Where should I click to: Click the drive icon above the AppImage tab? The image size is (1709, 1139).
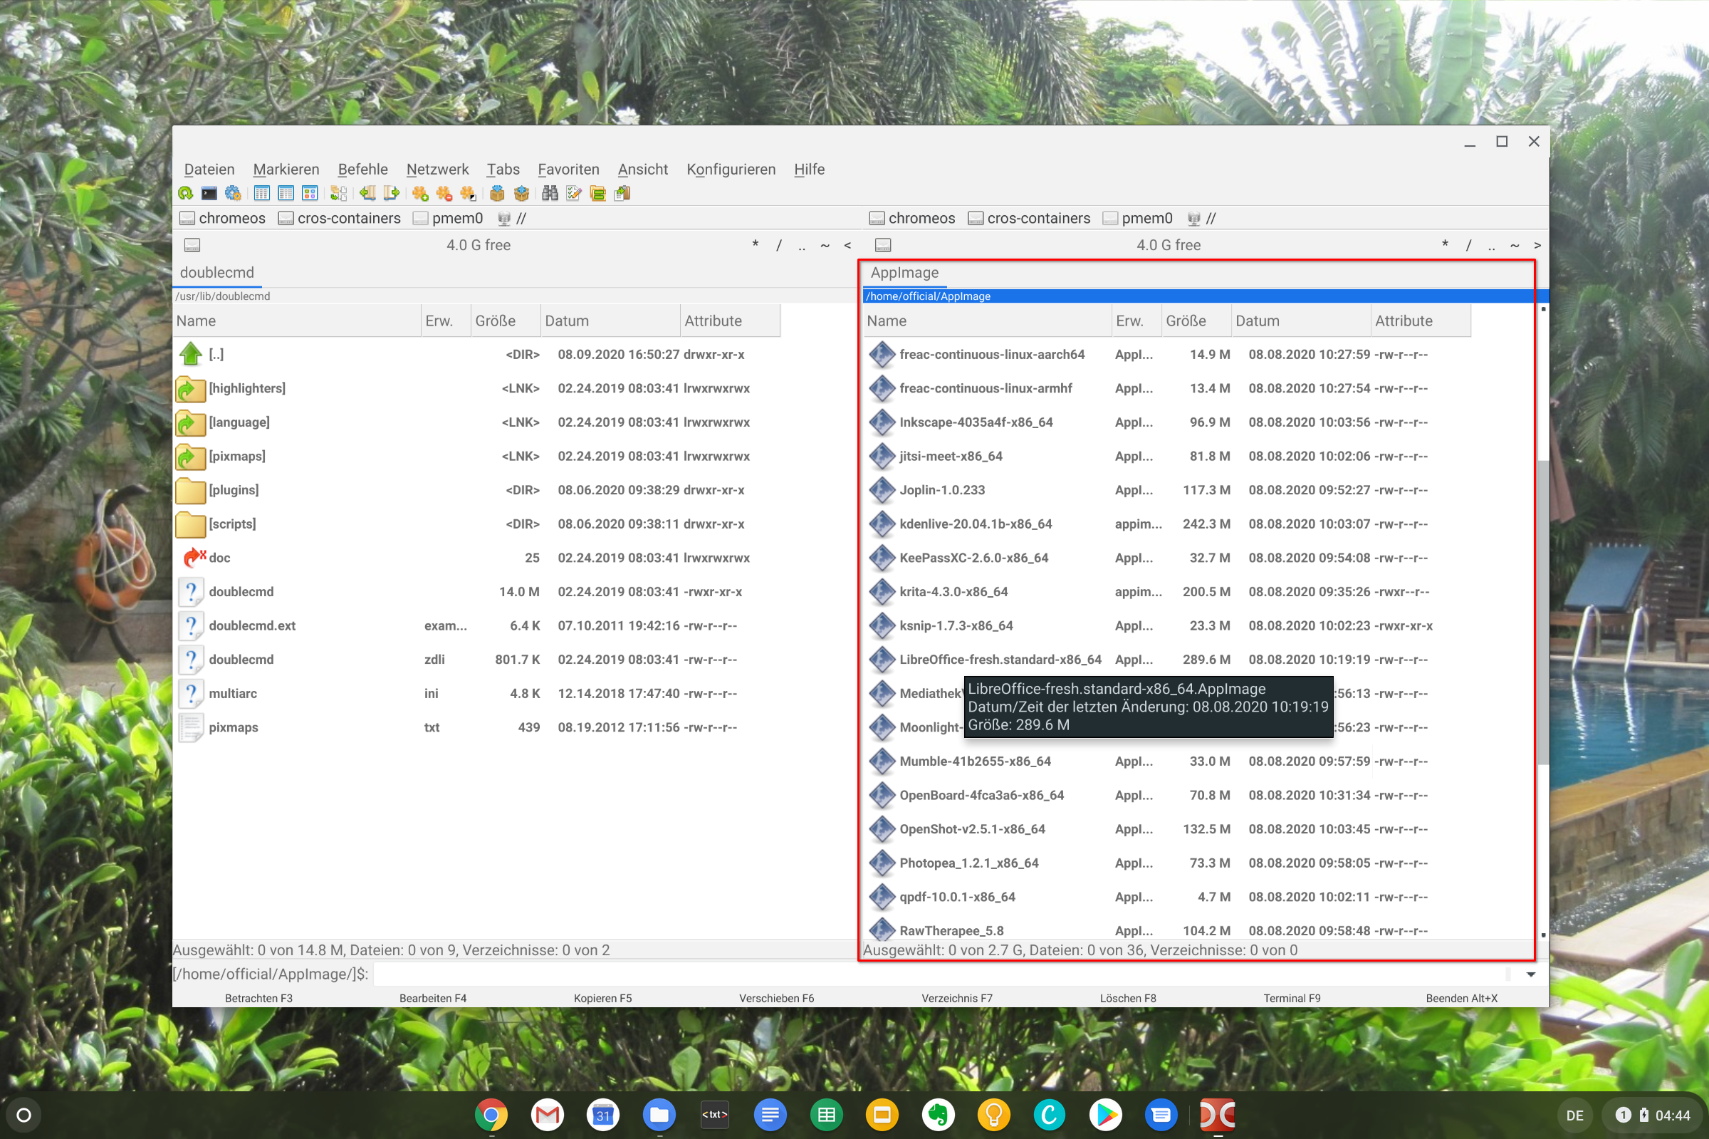(x=883, y=246)
